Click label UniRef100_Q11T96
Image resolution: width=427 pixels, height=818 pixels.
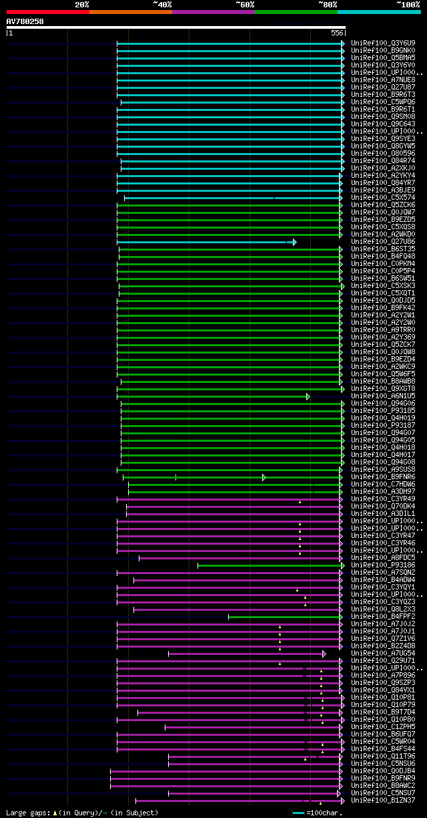click(x=384, y=756)
